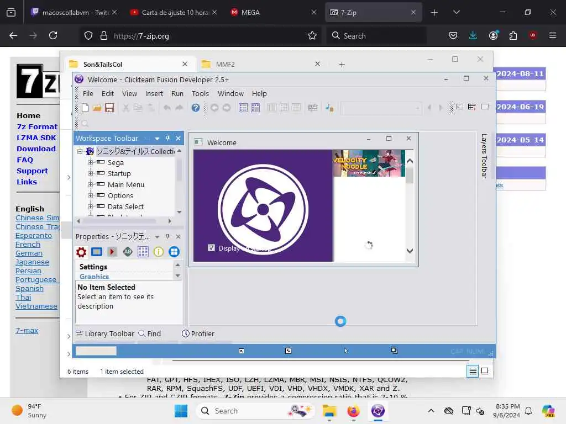The image size is (566, 424).
Task: Pin the Workspace Toolbar panel
Action: [167, 139]
